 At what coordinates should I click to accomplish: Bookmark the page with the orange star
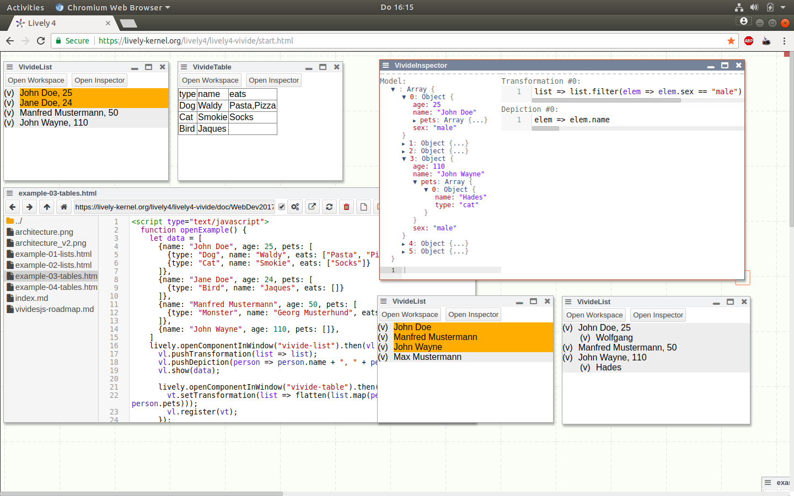click(x=731, y=41)
